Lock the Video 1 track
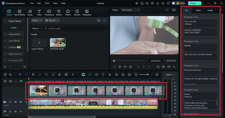The width and height of the screenshot is (225, 118). click(10, 102)
